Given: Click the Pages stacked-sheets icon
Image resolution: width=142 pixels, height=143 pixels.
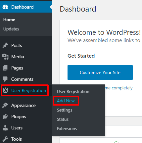Looking at the screenshot, I should click(x=5, y=68).
